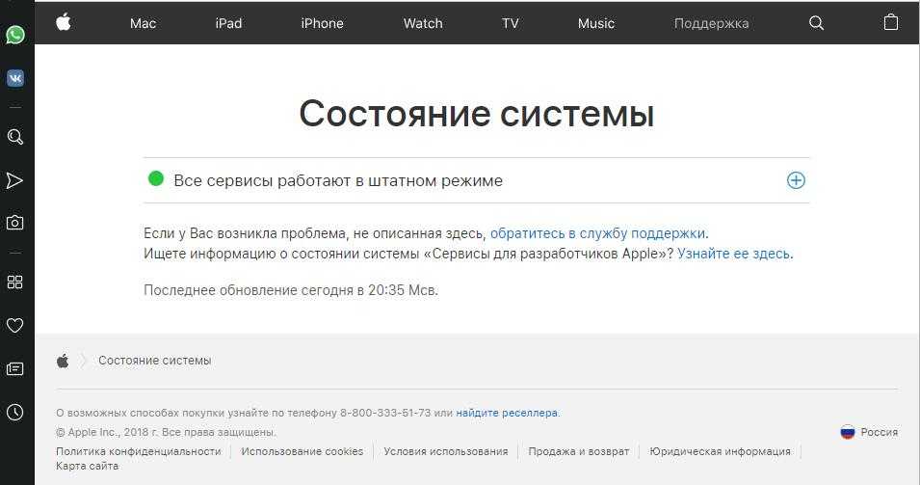920x485 pixels.
Task: Click the найдите реселлера link
Action: (507, 413)
